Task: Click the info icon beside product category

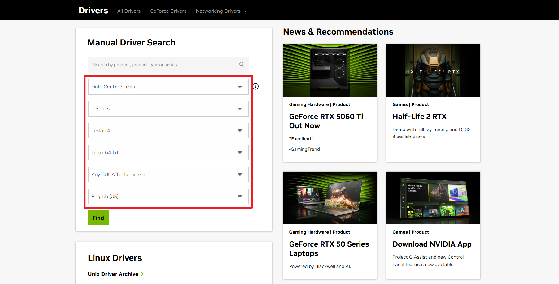Action: (255, 87)
